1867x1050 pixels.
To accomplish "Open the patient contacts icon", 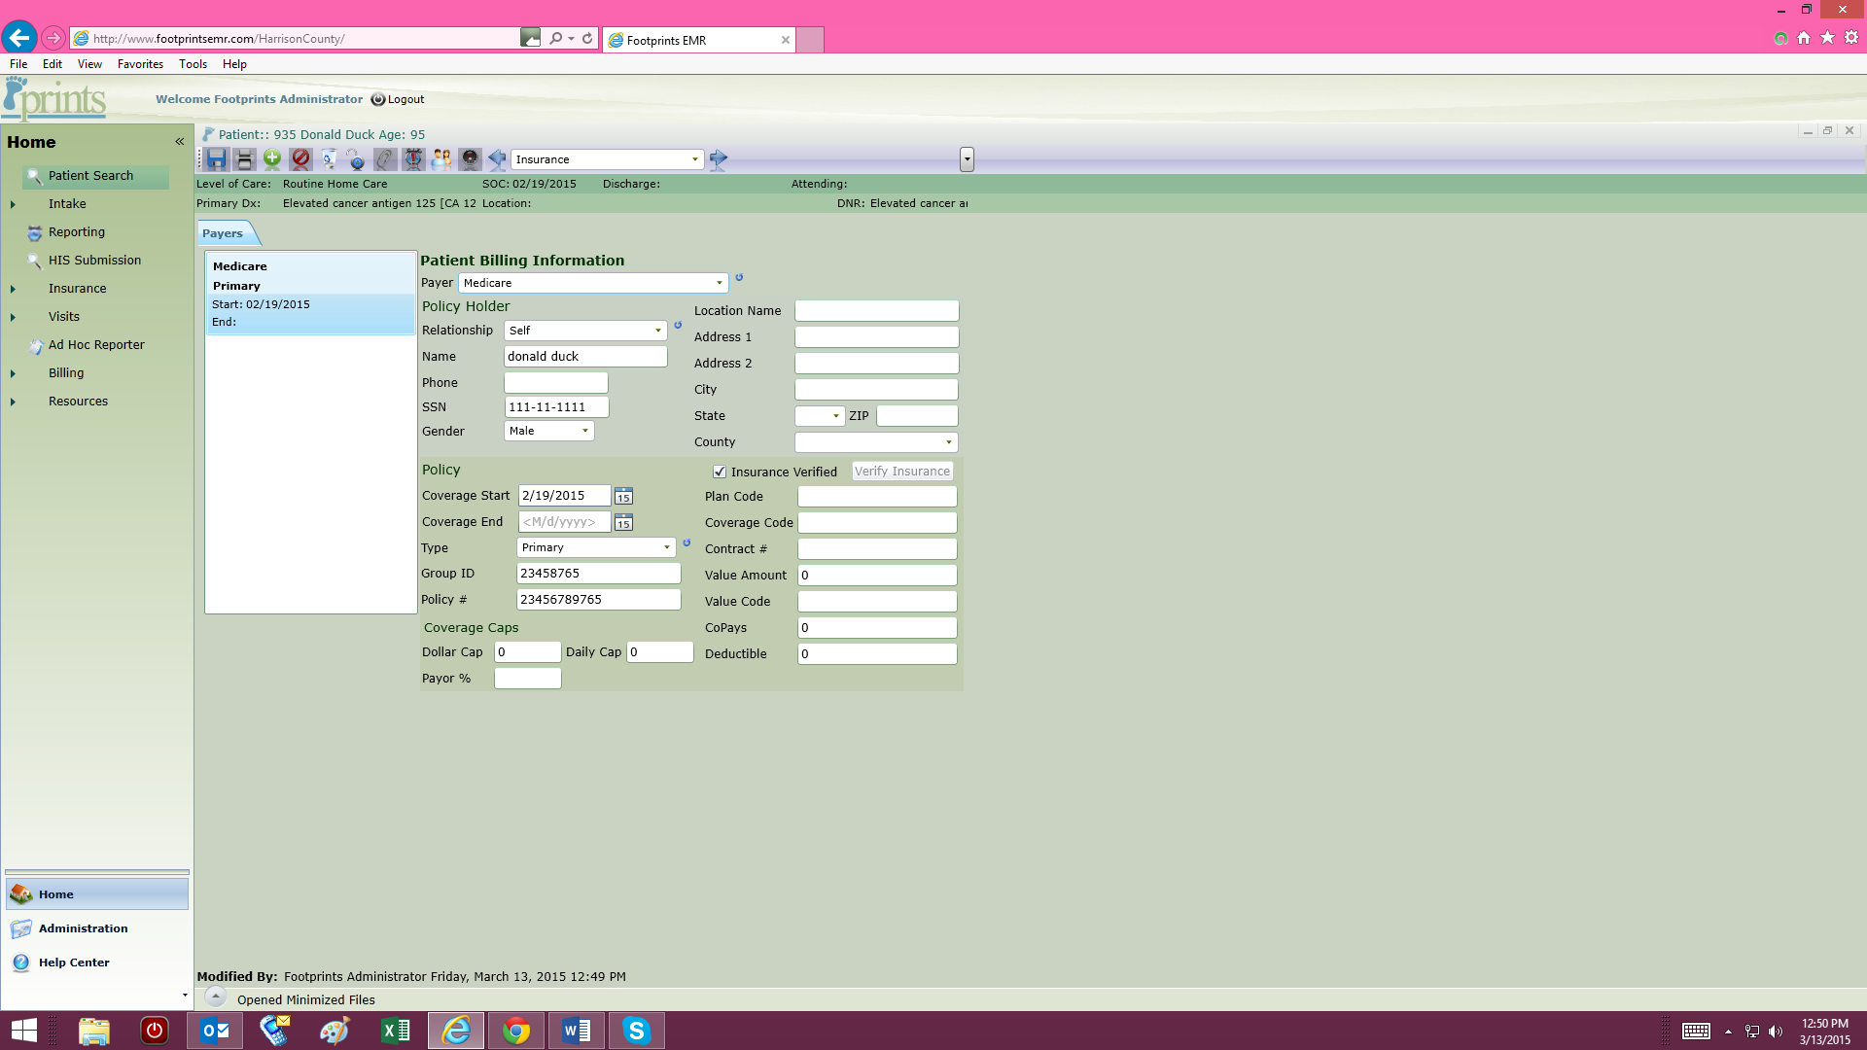I will [x=440, y=159].
